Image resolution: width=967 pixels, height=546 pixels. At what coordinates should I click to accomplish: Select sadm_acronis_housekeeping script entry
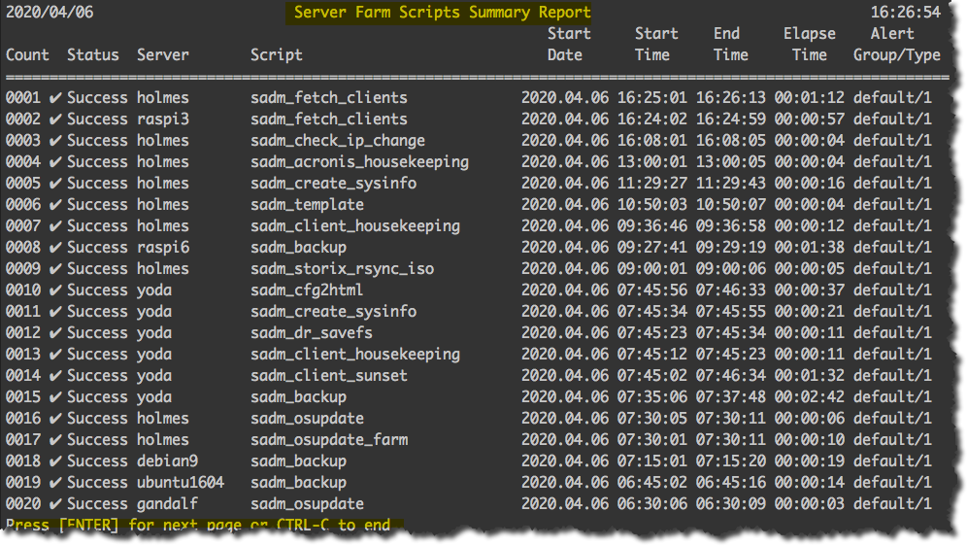pos(359,162)
